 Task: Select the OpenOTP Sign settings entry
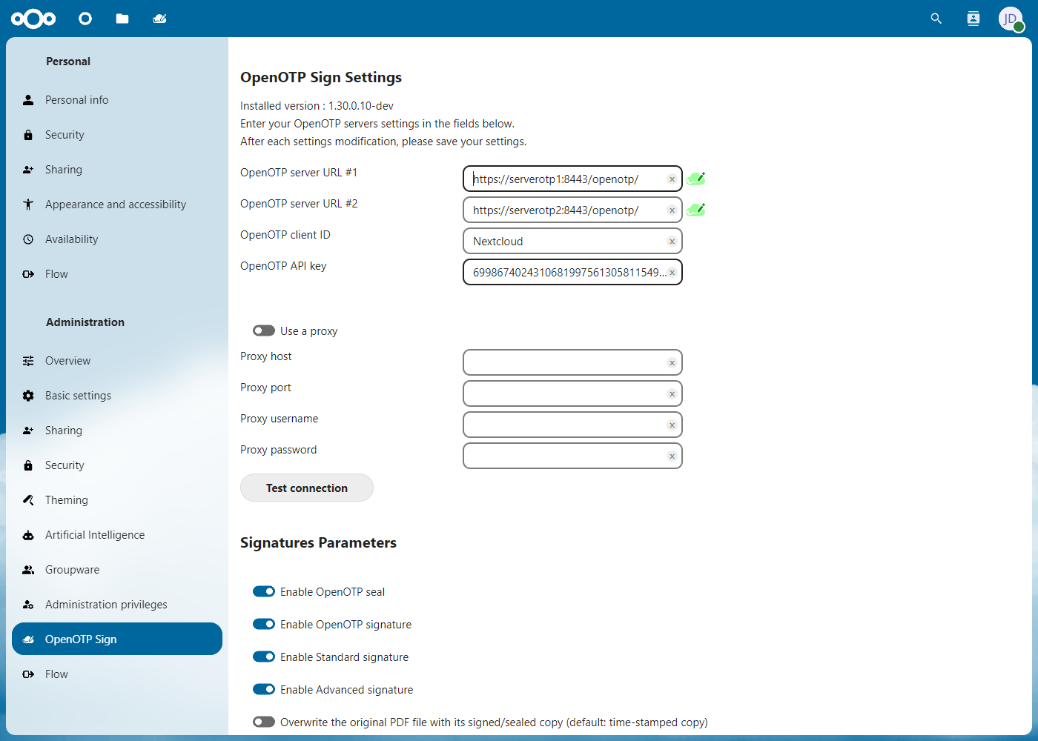click(117, 639)
